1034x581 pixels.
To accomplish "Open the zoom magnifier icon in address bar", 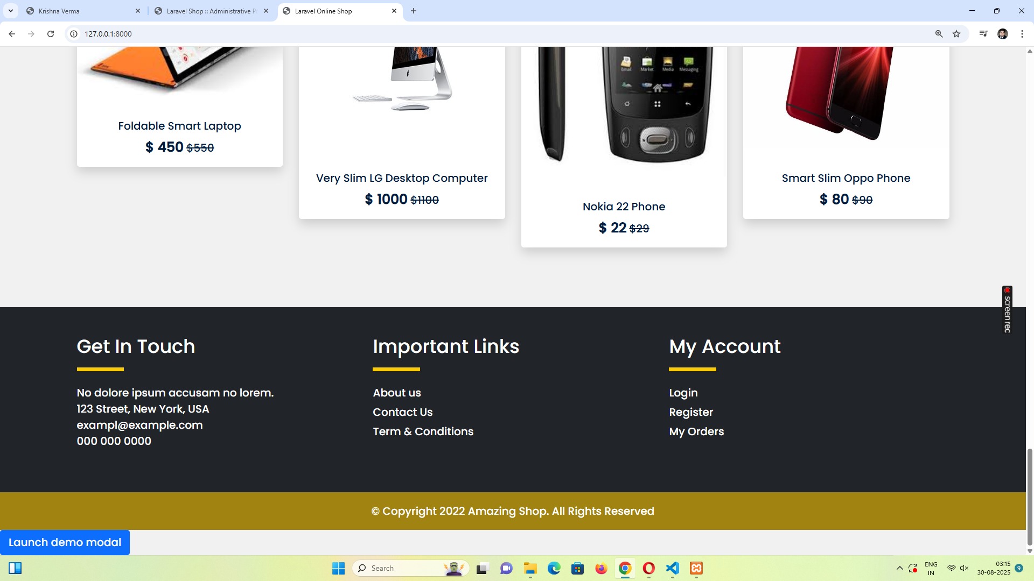I will (x=939, y=34).
